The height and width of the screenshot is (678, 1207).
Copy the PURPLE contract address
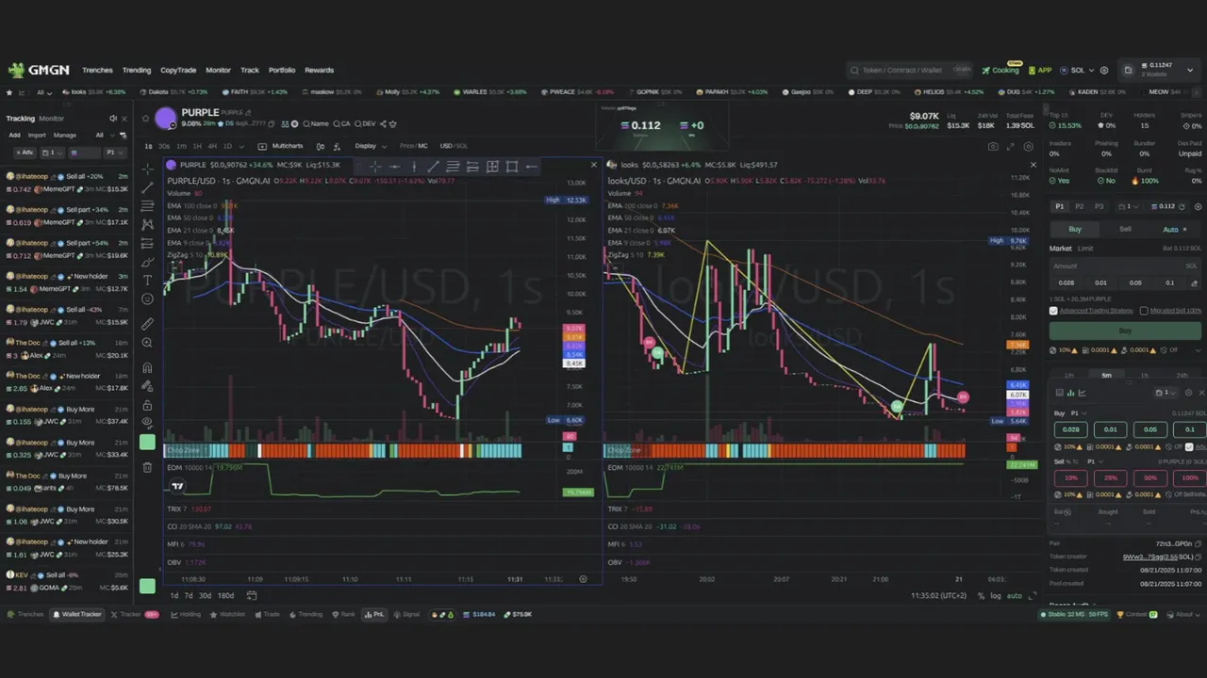coord(272,124)
